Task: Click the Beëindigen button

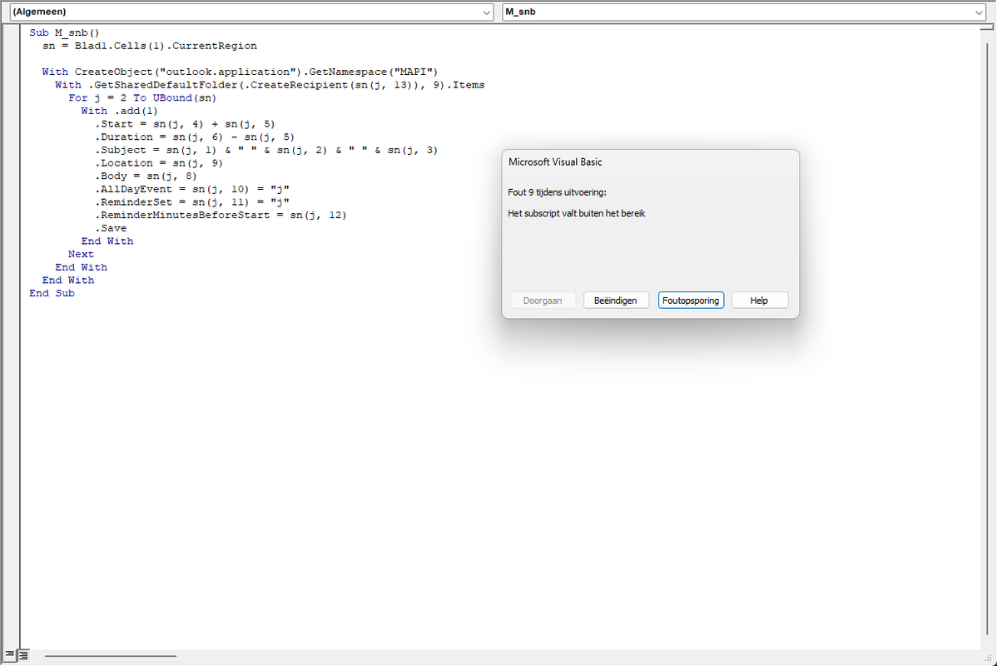Action: point(616,301)
